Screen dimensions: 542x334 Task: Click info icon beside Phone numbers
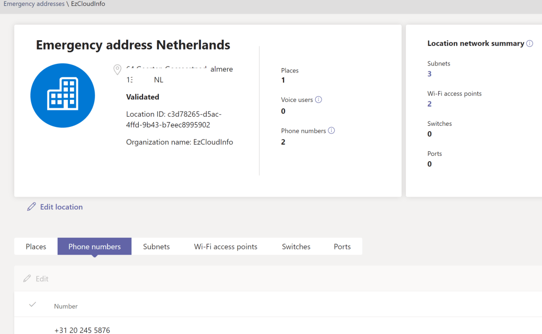click(332, 131)
